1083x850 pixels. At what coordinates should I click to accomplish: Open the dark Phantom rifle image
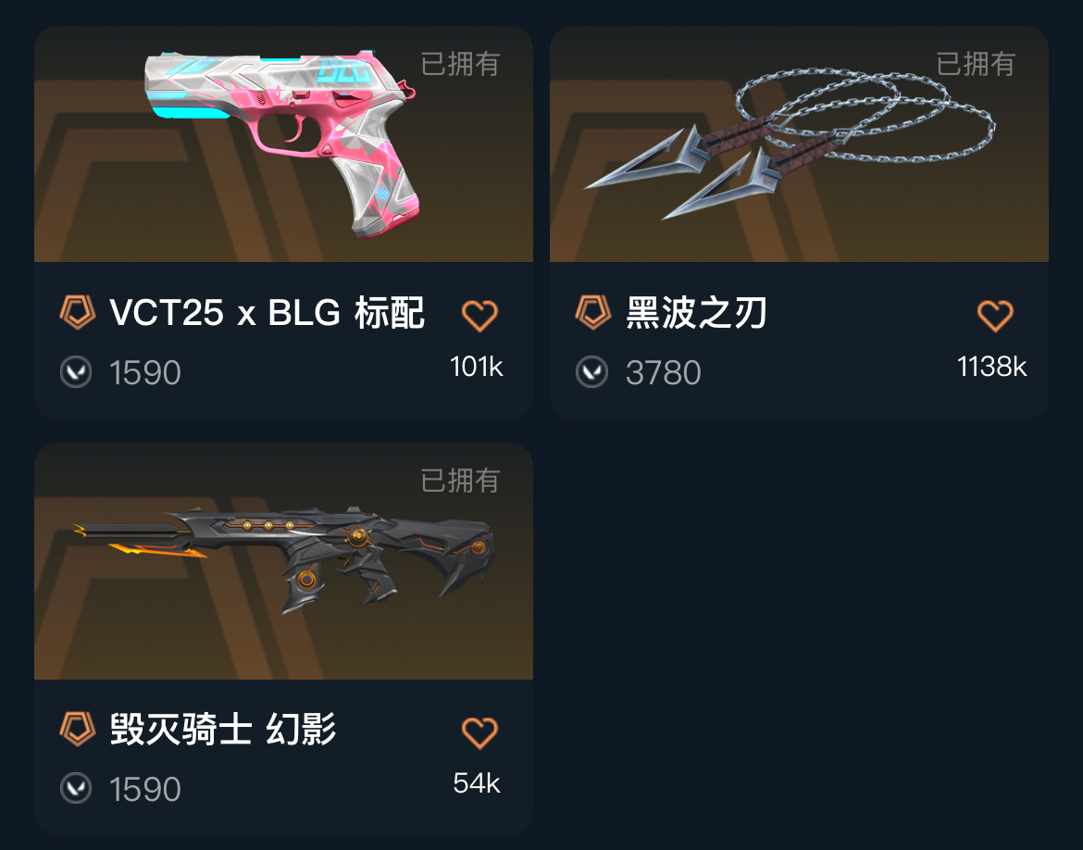(284, 560)
